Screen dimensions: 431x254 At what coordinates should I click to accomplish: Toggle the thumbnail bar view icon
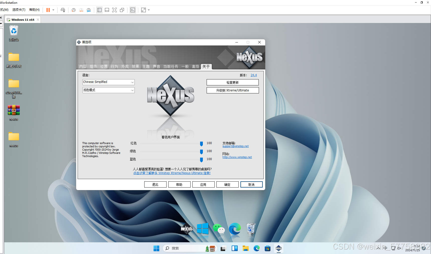(x=107, y=10)
